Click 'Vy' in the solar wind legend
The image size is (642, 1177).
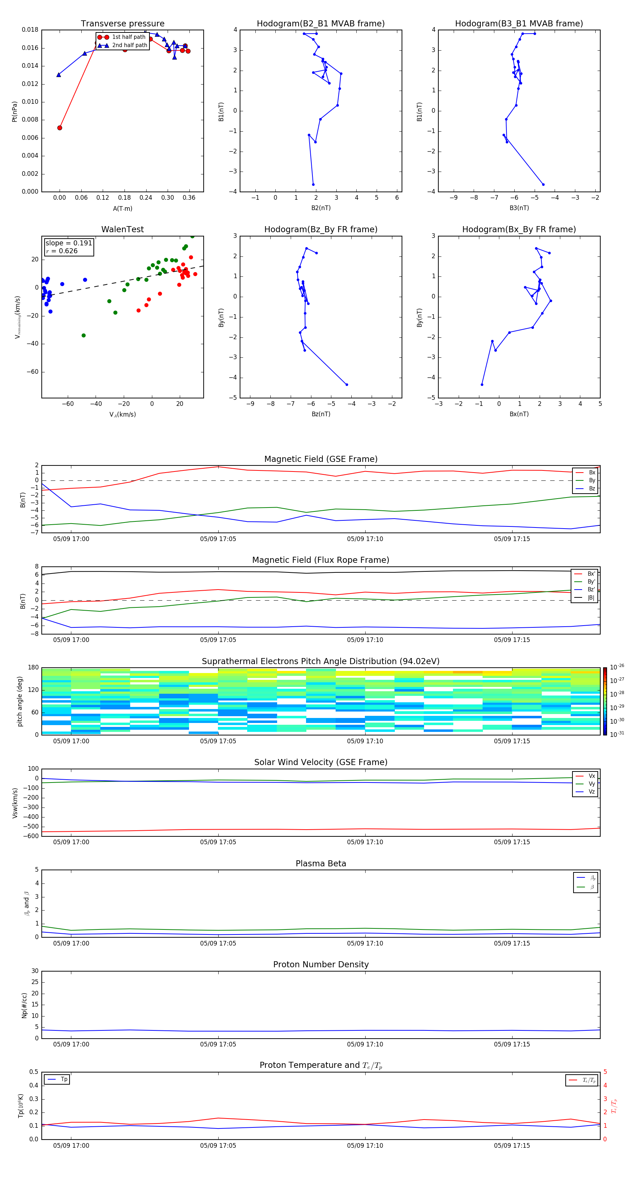[592, 784]
